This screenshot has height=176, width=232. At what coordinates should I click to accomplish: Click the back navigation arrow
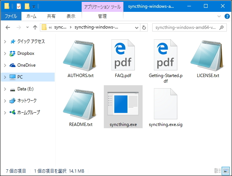point(8,27)
